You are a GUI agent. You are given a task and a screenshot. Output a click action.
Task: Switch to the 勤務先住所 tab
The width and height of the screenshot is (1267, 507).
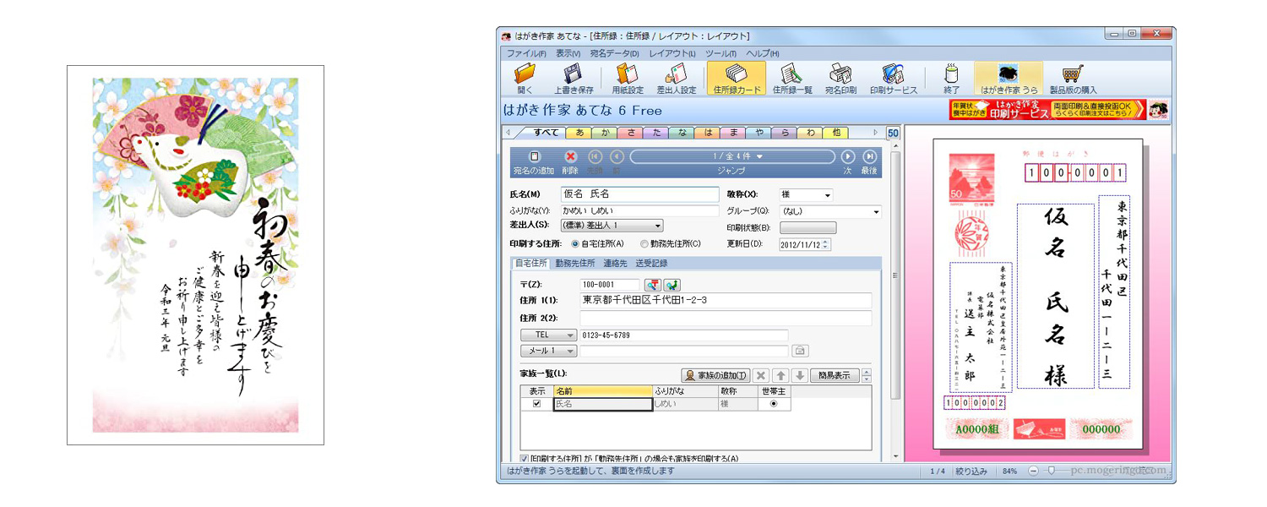575,263
